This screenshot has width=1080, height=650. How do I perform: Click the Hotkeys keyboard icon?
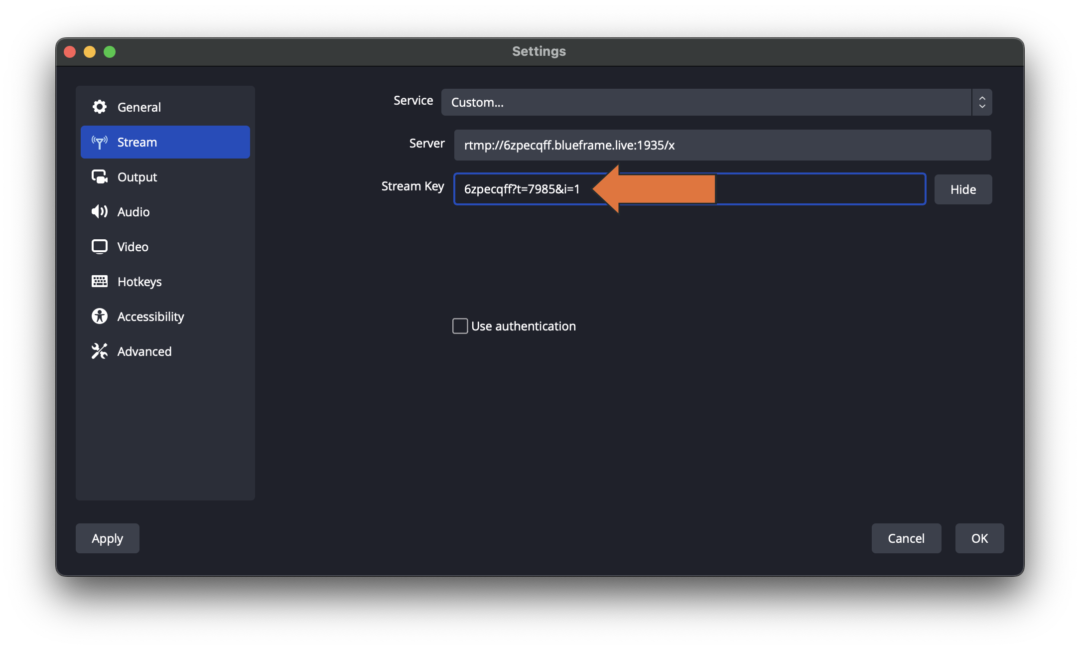pyautogui.click(x=100, y=282)
